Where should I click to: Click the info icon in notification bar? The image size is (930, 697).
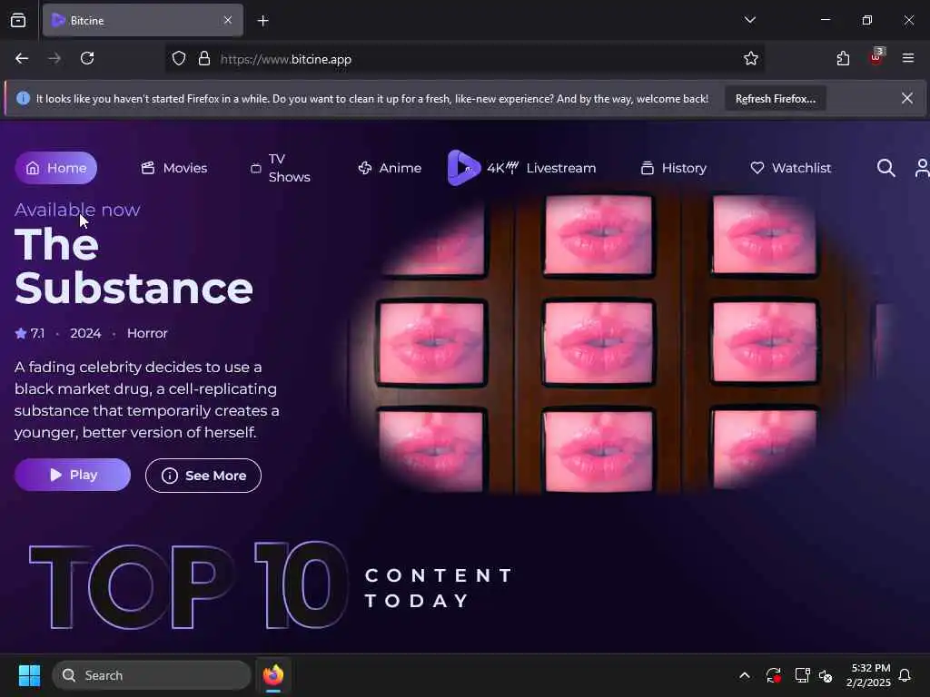[23, 98]
